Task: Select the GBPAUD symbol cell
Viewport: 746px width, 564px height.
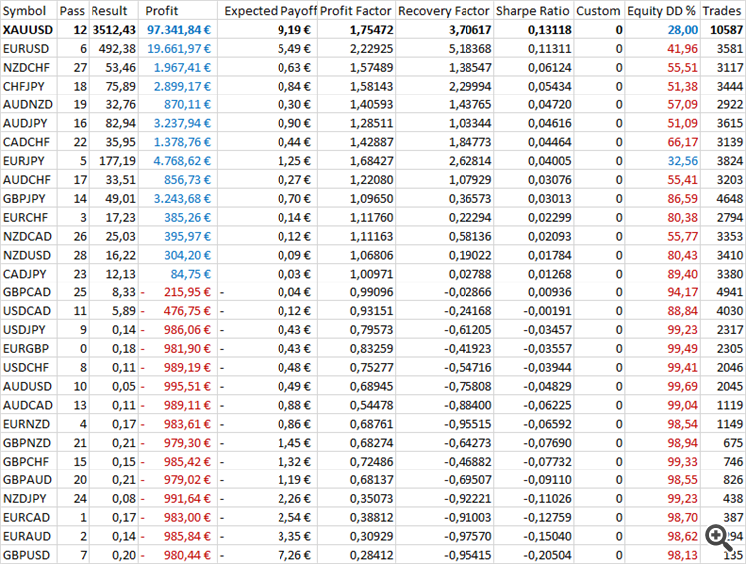Action: [27, 480]
